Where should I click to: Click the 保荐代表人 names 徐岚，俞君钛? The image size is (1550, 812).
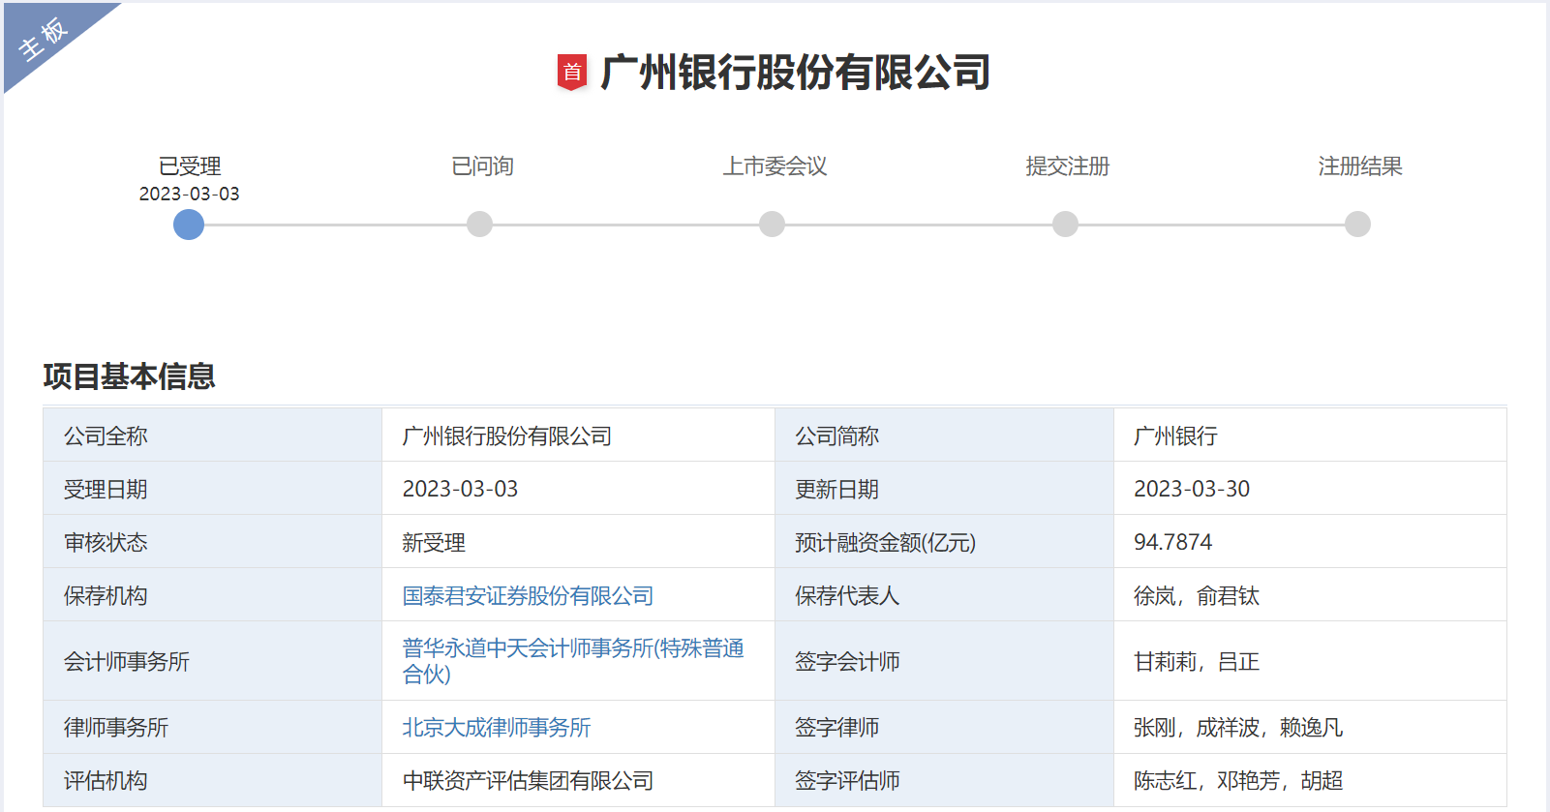pos(1197,596)
